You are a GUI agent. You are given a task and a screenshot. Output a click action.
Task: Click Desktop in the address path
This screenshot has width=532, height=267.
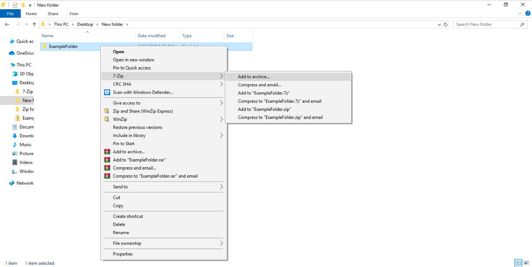tap(85, 24)
